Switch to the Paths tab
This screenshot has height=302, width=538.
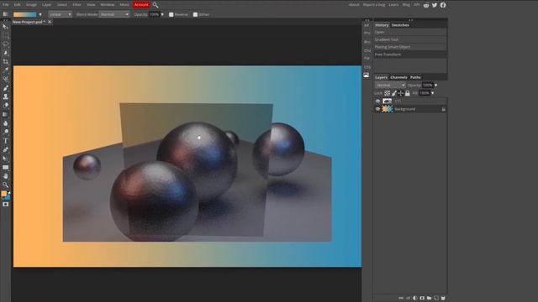(415, 77)
